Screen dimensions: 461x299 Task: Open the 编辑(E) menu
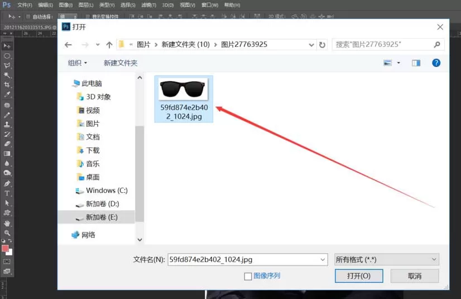(x=46, y=5)
